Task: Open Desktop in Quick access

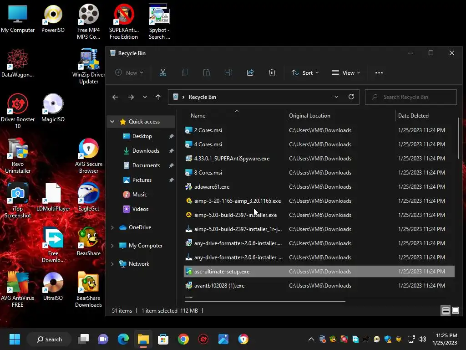Action: pyautogui.click(x=142, y=136)
